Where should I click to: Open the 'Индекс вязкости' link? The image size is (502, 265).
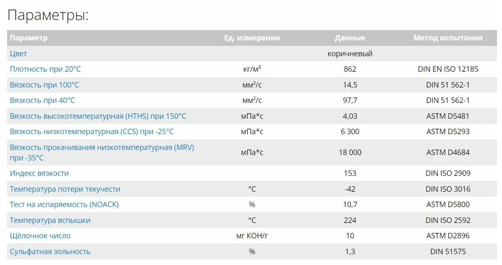39,173
